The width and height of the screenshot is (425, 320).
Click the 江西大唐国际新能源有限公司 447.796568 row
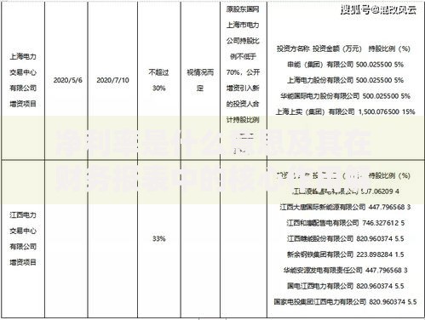pyautogui.click(x=346, y=207)
